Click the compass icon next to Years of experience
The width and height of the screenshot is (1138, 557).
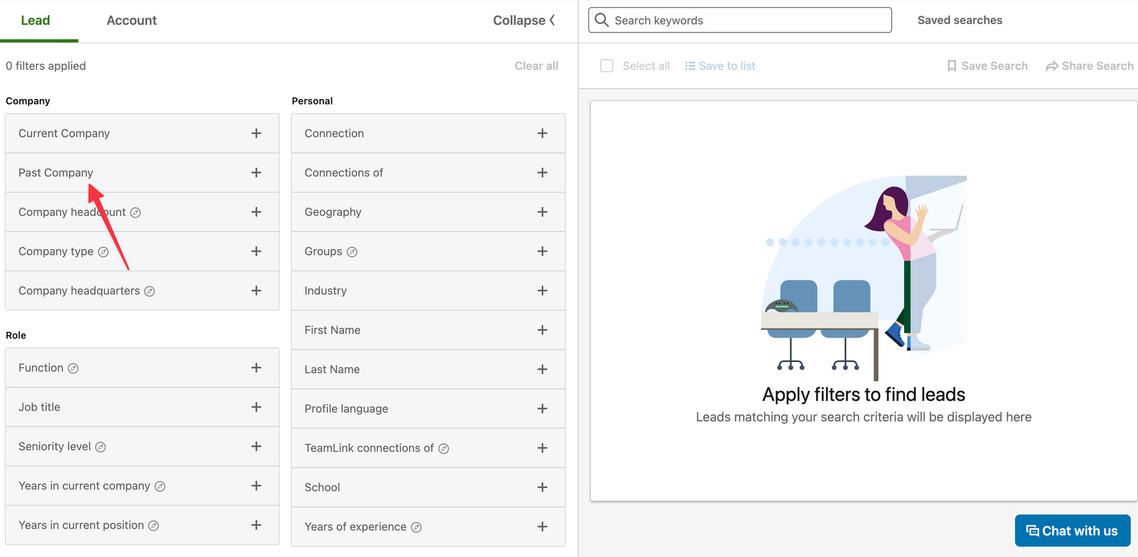click(417, 527)
